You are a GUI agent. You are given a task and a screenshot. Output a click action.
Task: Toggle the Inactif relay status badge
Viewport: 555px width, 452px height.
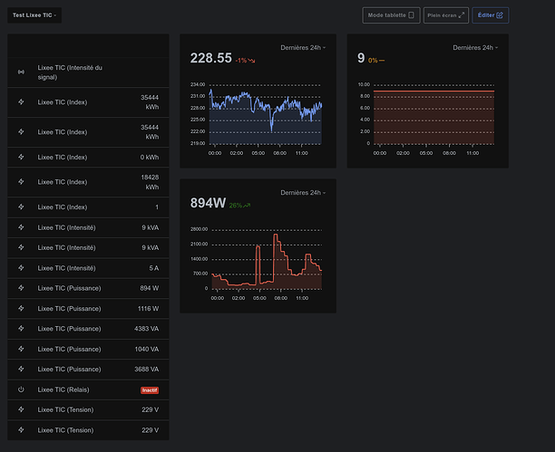[x=150, y=389]
